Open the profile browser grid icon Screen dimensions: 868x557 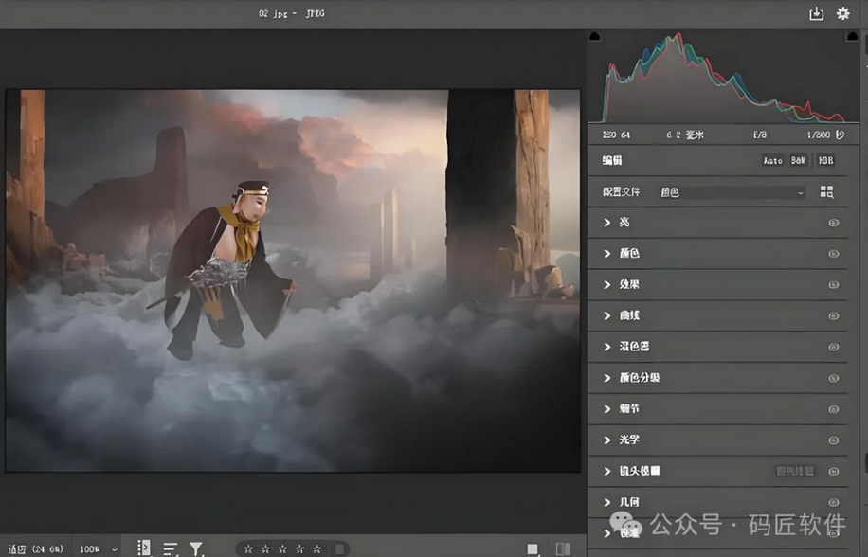point(826,192)
